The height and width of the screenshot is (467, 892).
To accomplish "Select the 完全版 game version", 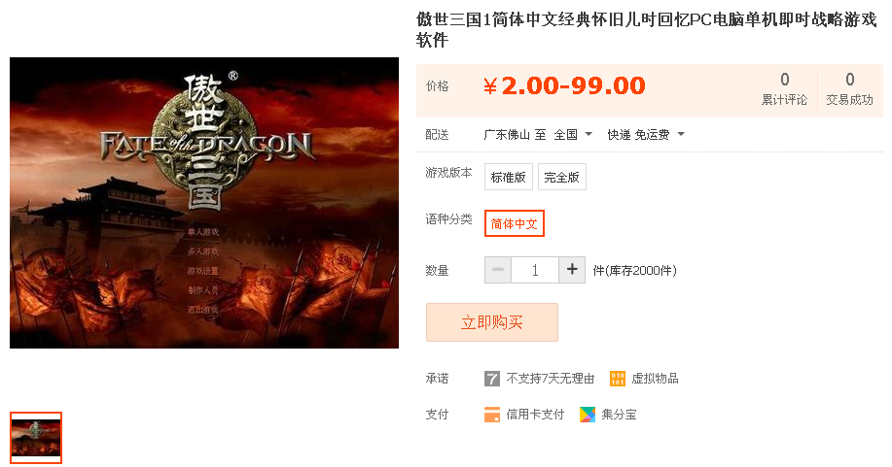I will pos(562,178).
